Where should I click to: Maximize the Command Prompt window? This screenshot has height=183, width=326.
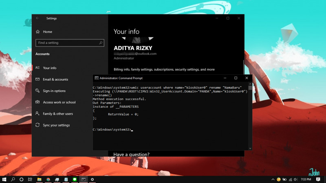(236, 78)
